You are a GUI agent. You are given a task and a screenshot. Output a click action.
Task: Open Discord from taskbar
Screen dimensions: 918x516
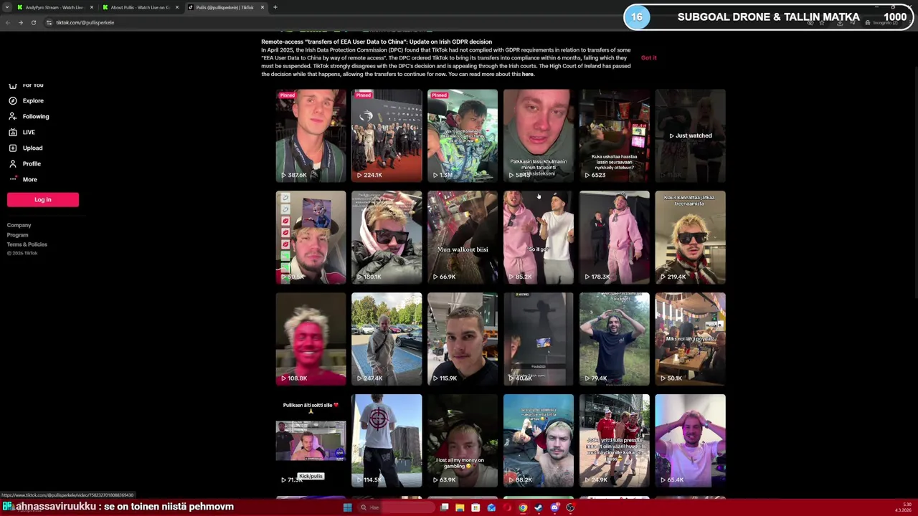click(554, 507)
